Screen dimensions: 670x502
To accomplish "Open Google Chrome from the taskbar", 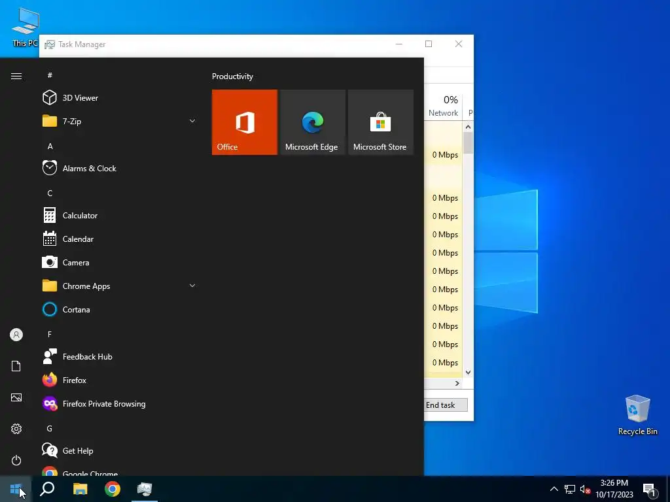I will 113,489.
